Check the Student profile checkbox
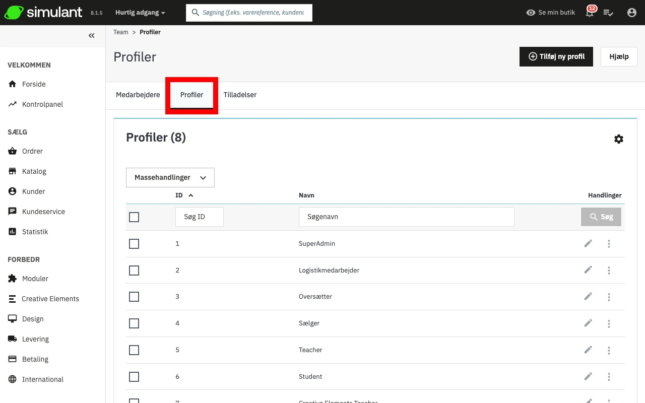 pos(134,377)
